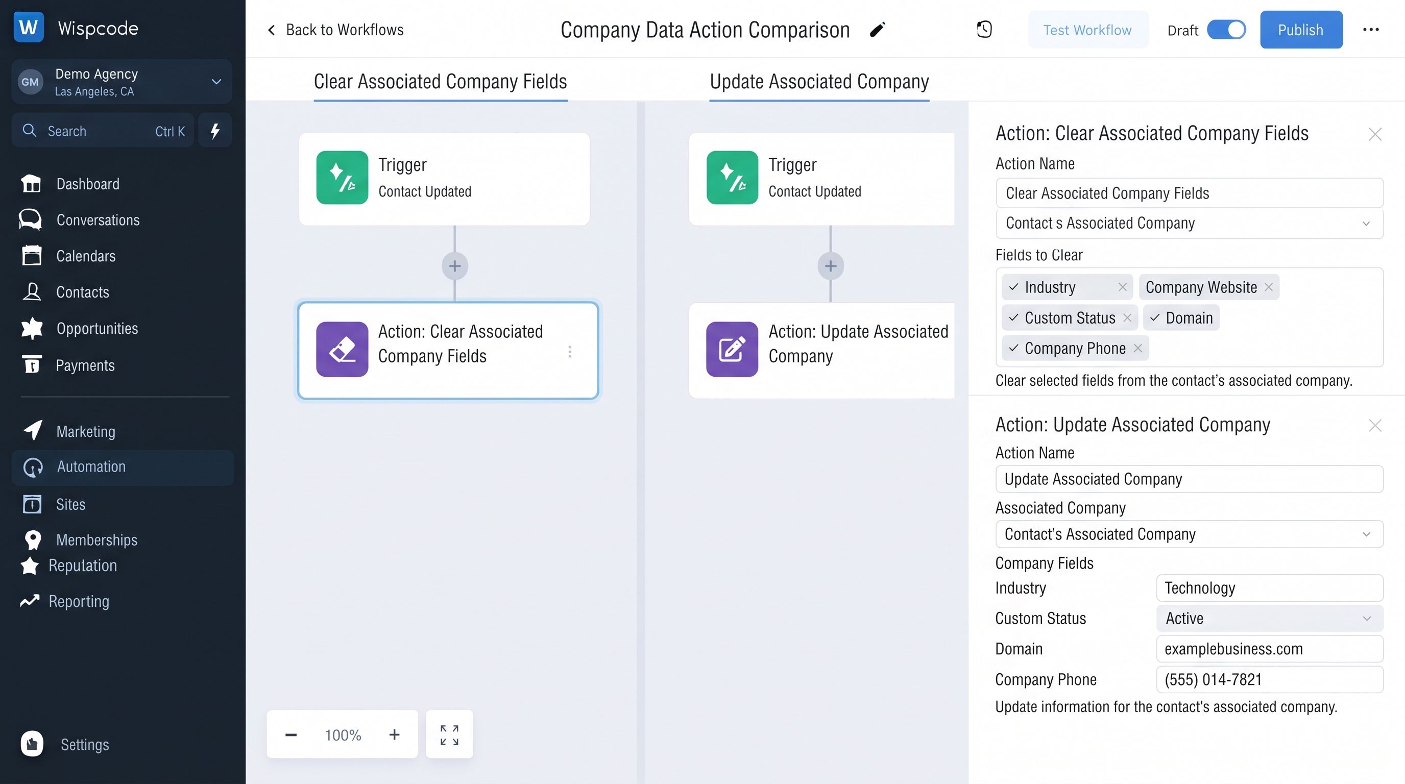
Task: Toggle the Draft switch
Action: (x=1226, y=30)
